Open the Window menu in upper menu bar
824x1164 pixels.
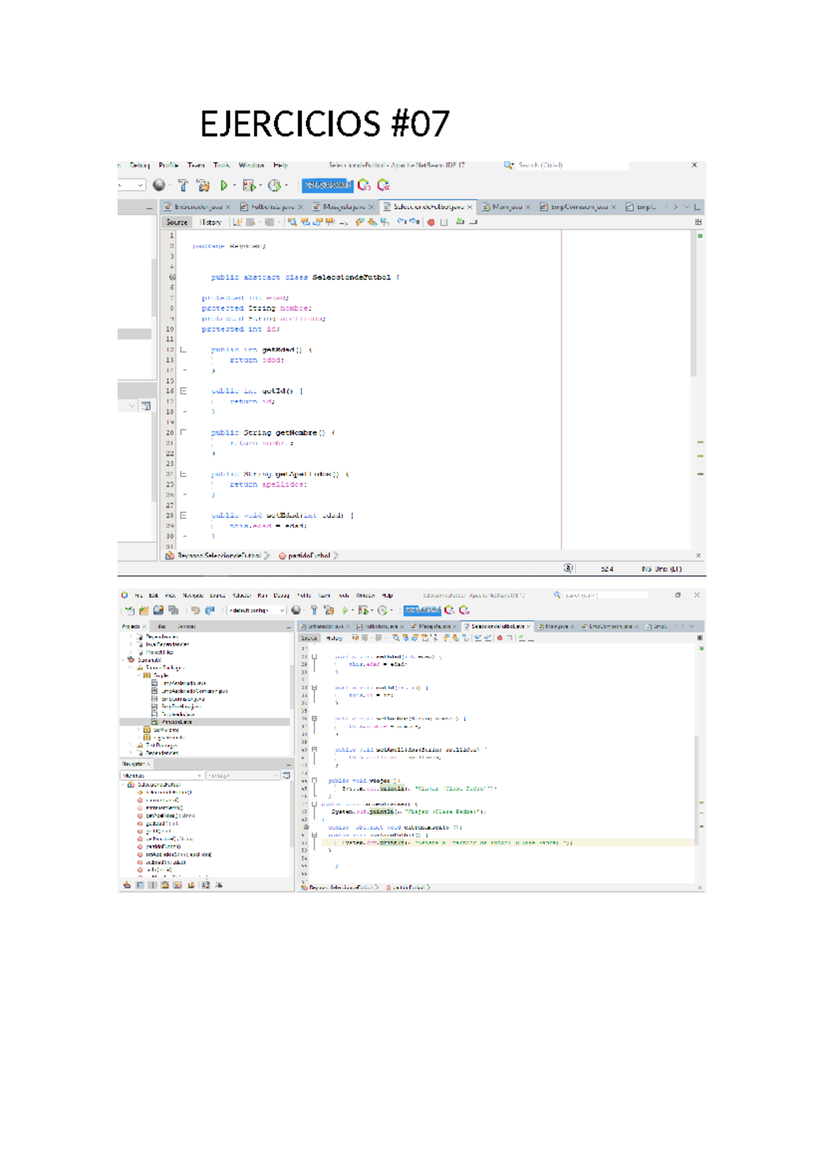click(251, 165)
